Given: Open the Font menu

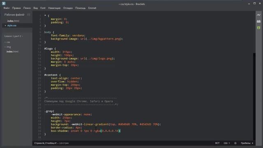Looking at the screenshot, I should pyautogui.click(x=43, y=8).
